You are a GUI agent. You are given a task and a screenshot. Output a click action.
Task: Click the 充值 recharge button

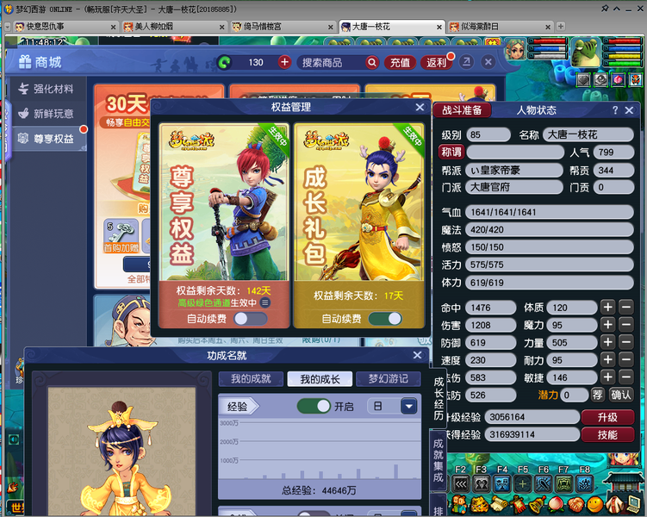pyautogui.click(x=400, y=62)
